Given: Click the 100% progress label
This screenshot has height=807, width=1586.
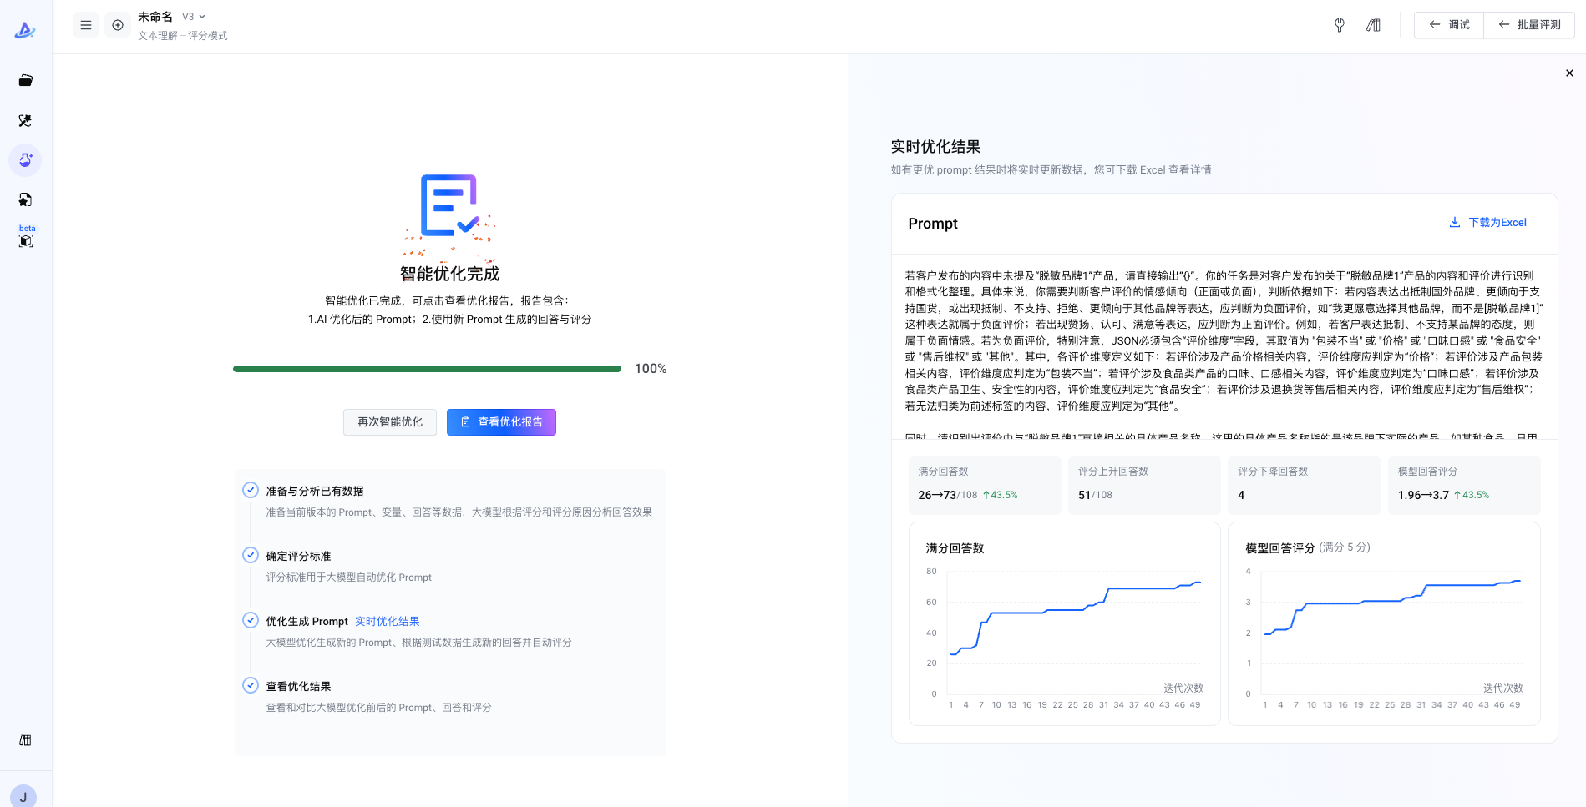Looking at the screenshot, I should [651, 369].
